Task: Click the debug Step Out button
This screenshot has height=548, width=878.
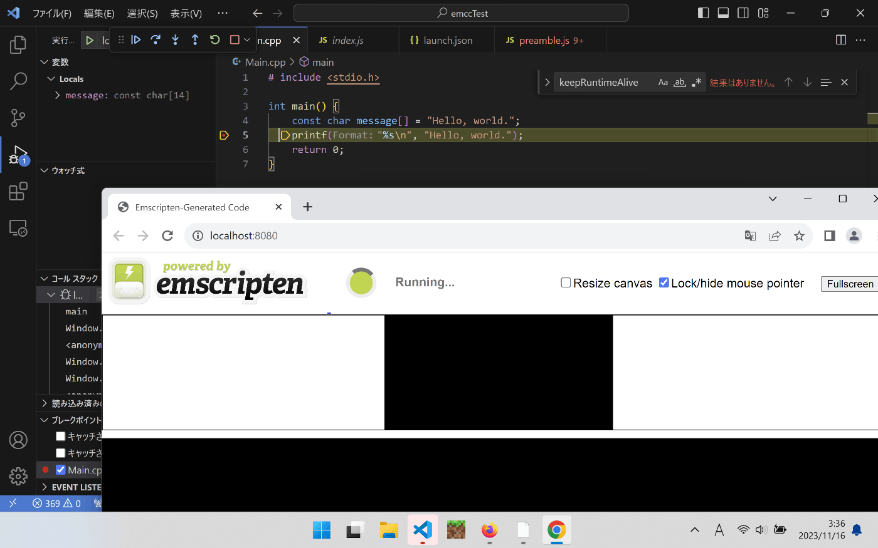Action: pos(195,39)
